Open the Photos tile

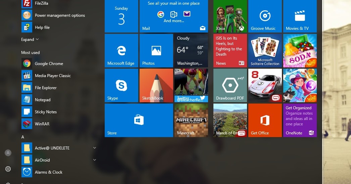click(x=156, y=51)
